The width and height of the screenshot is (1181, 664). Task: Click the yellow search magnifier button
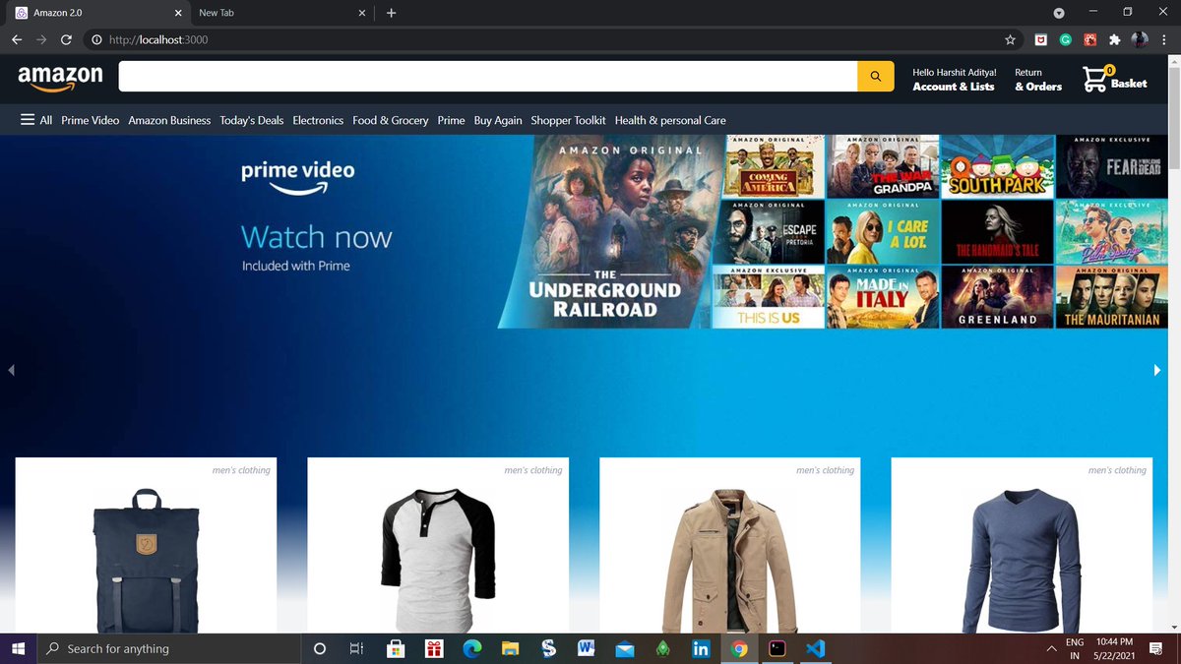(875, 75)
